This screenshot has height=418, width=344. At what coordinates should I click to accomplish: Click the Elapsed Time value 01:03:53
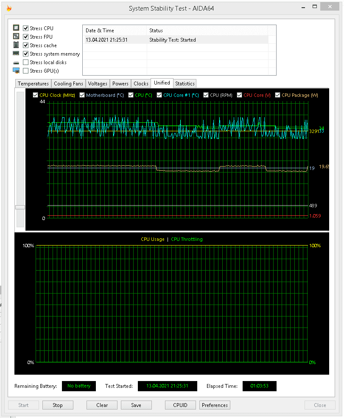pyautogui.click(x=260, y=386)
